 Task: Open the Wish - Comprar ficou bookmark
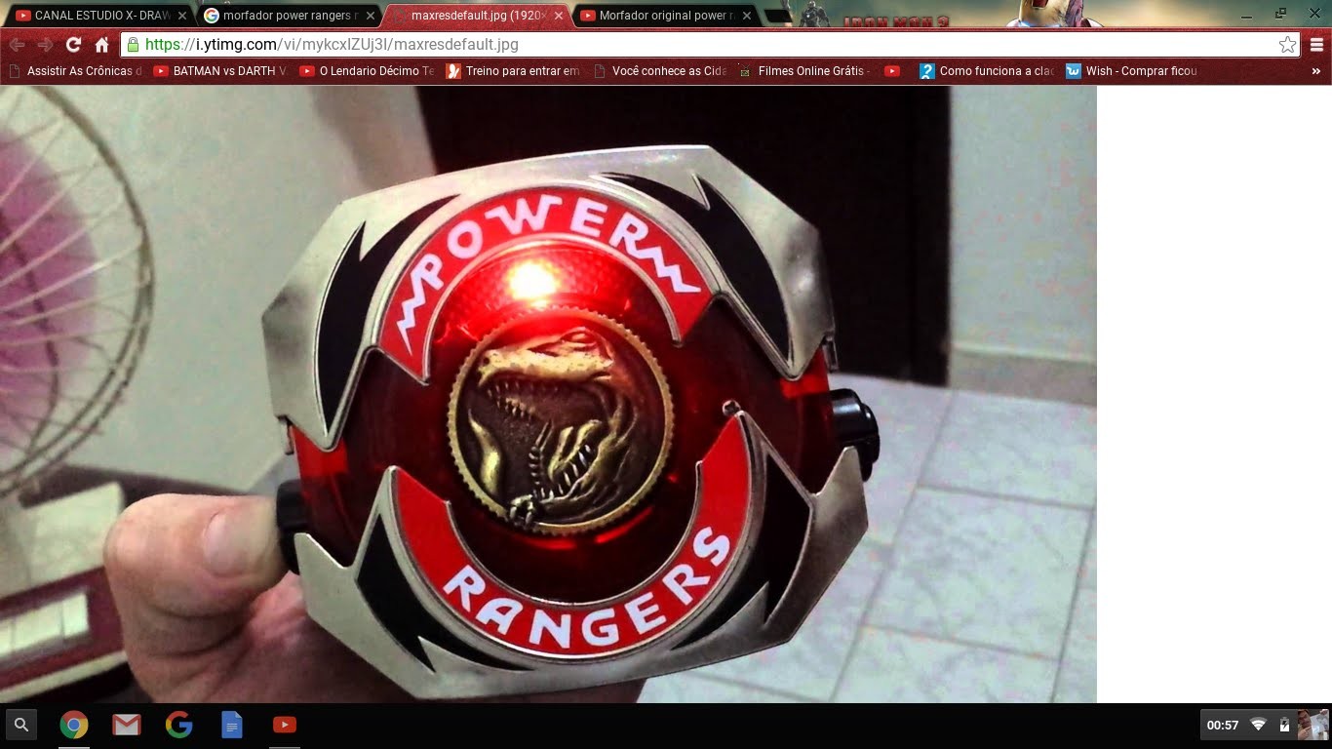coord(1132,71)
